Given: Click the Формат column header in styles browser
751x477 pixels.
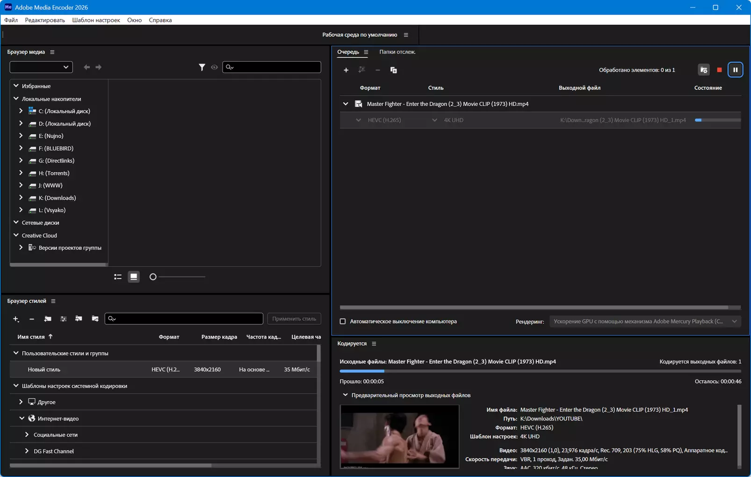Looking at the screenshot, I should click(169, 337).
